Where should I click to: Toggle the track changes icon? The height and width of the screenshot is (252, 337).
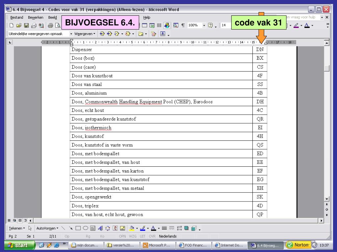(153, 34)
